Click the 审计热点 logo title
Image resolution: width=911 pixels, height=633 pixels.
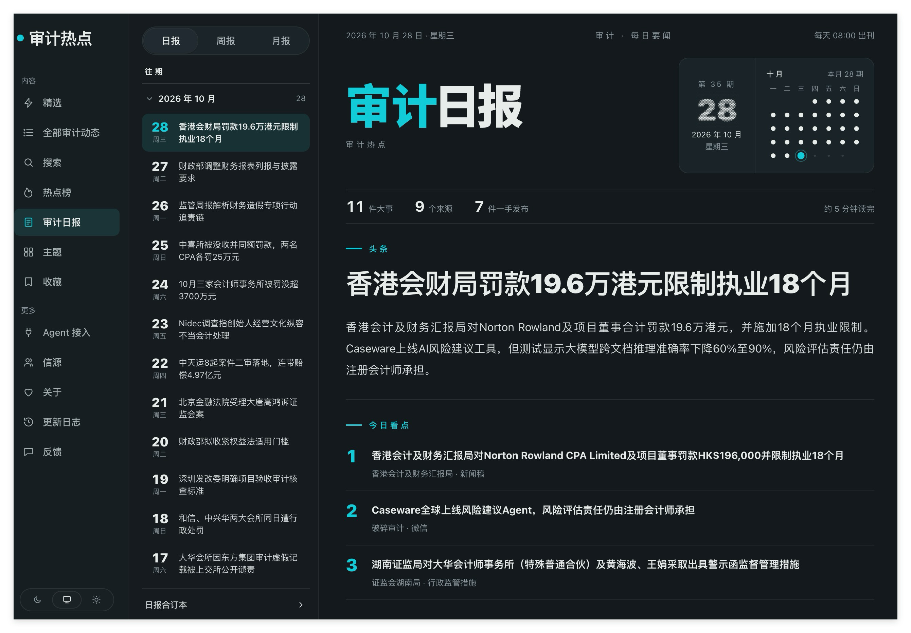pyautogui.click(x=61, y=38)
